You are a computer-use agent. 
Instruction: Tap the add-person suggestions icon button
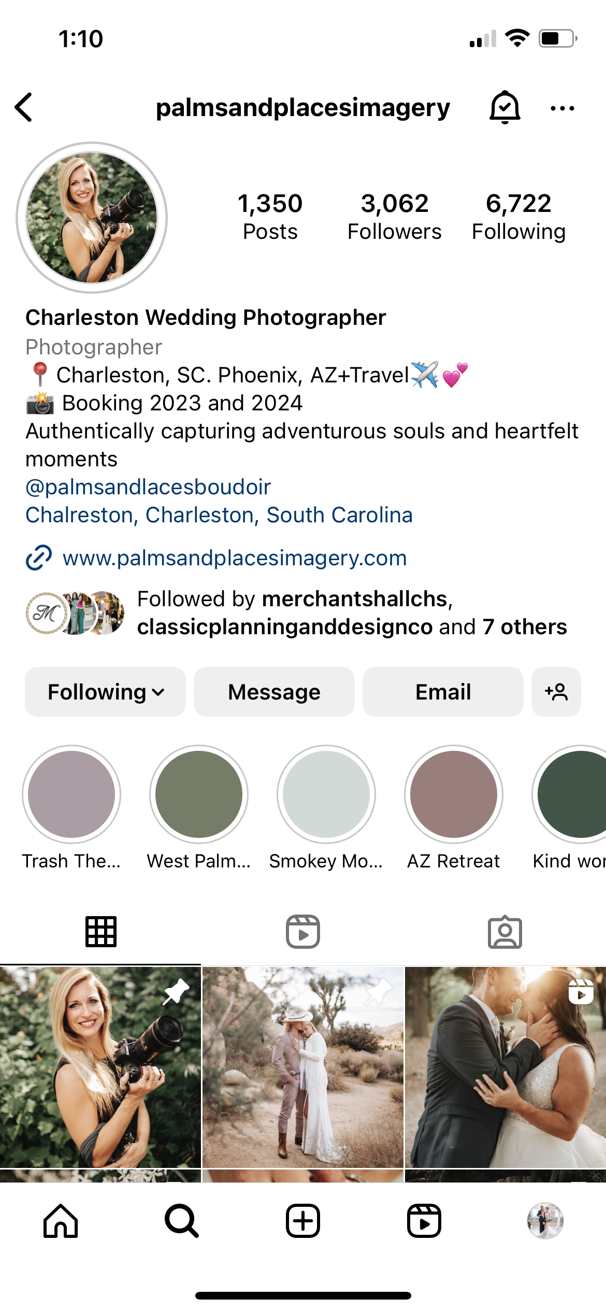(556, 692)
